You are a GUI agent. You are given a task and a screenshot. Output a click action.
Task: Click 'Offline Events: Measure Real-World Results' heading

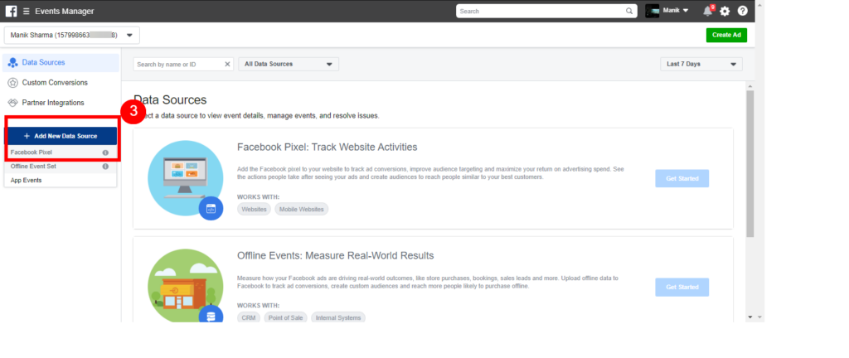(x=335, y=256)
